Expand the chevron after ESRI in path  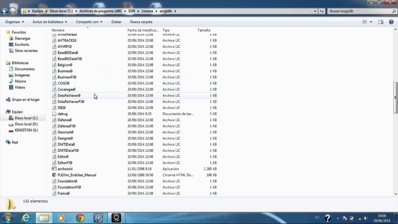(138, 11)
